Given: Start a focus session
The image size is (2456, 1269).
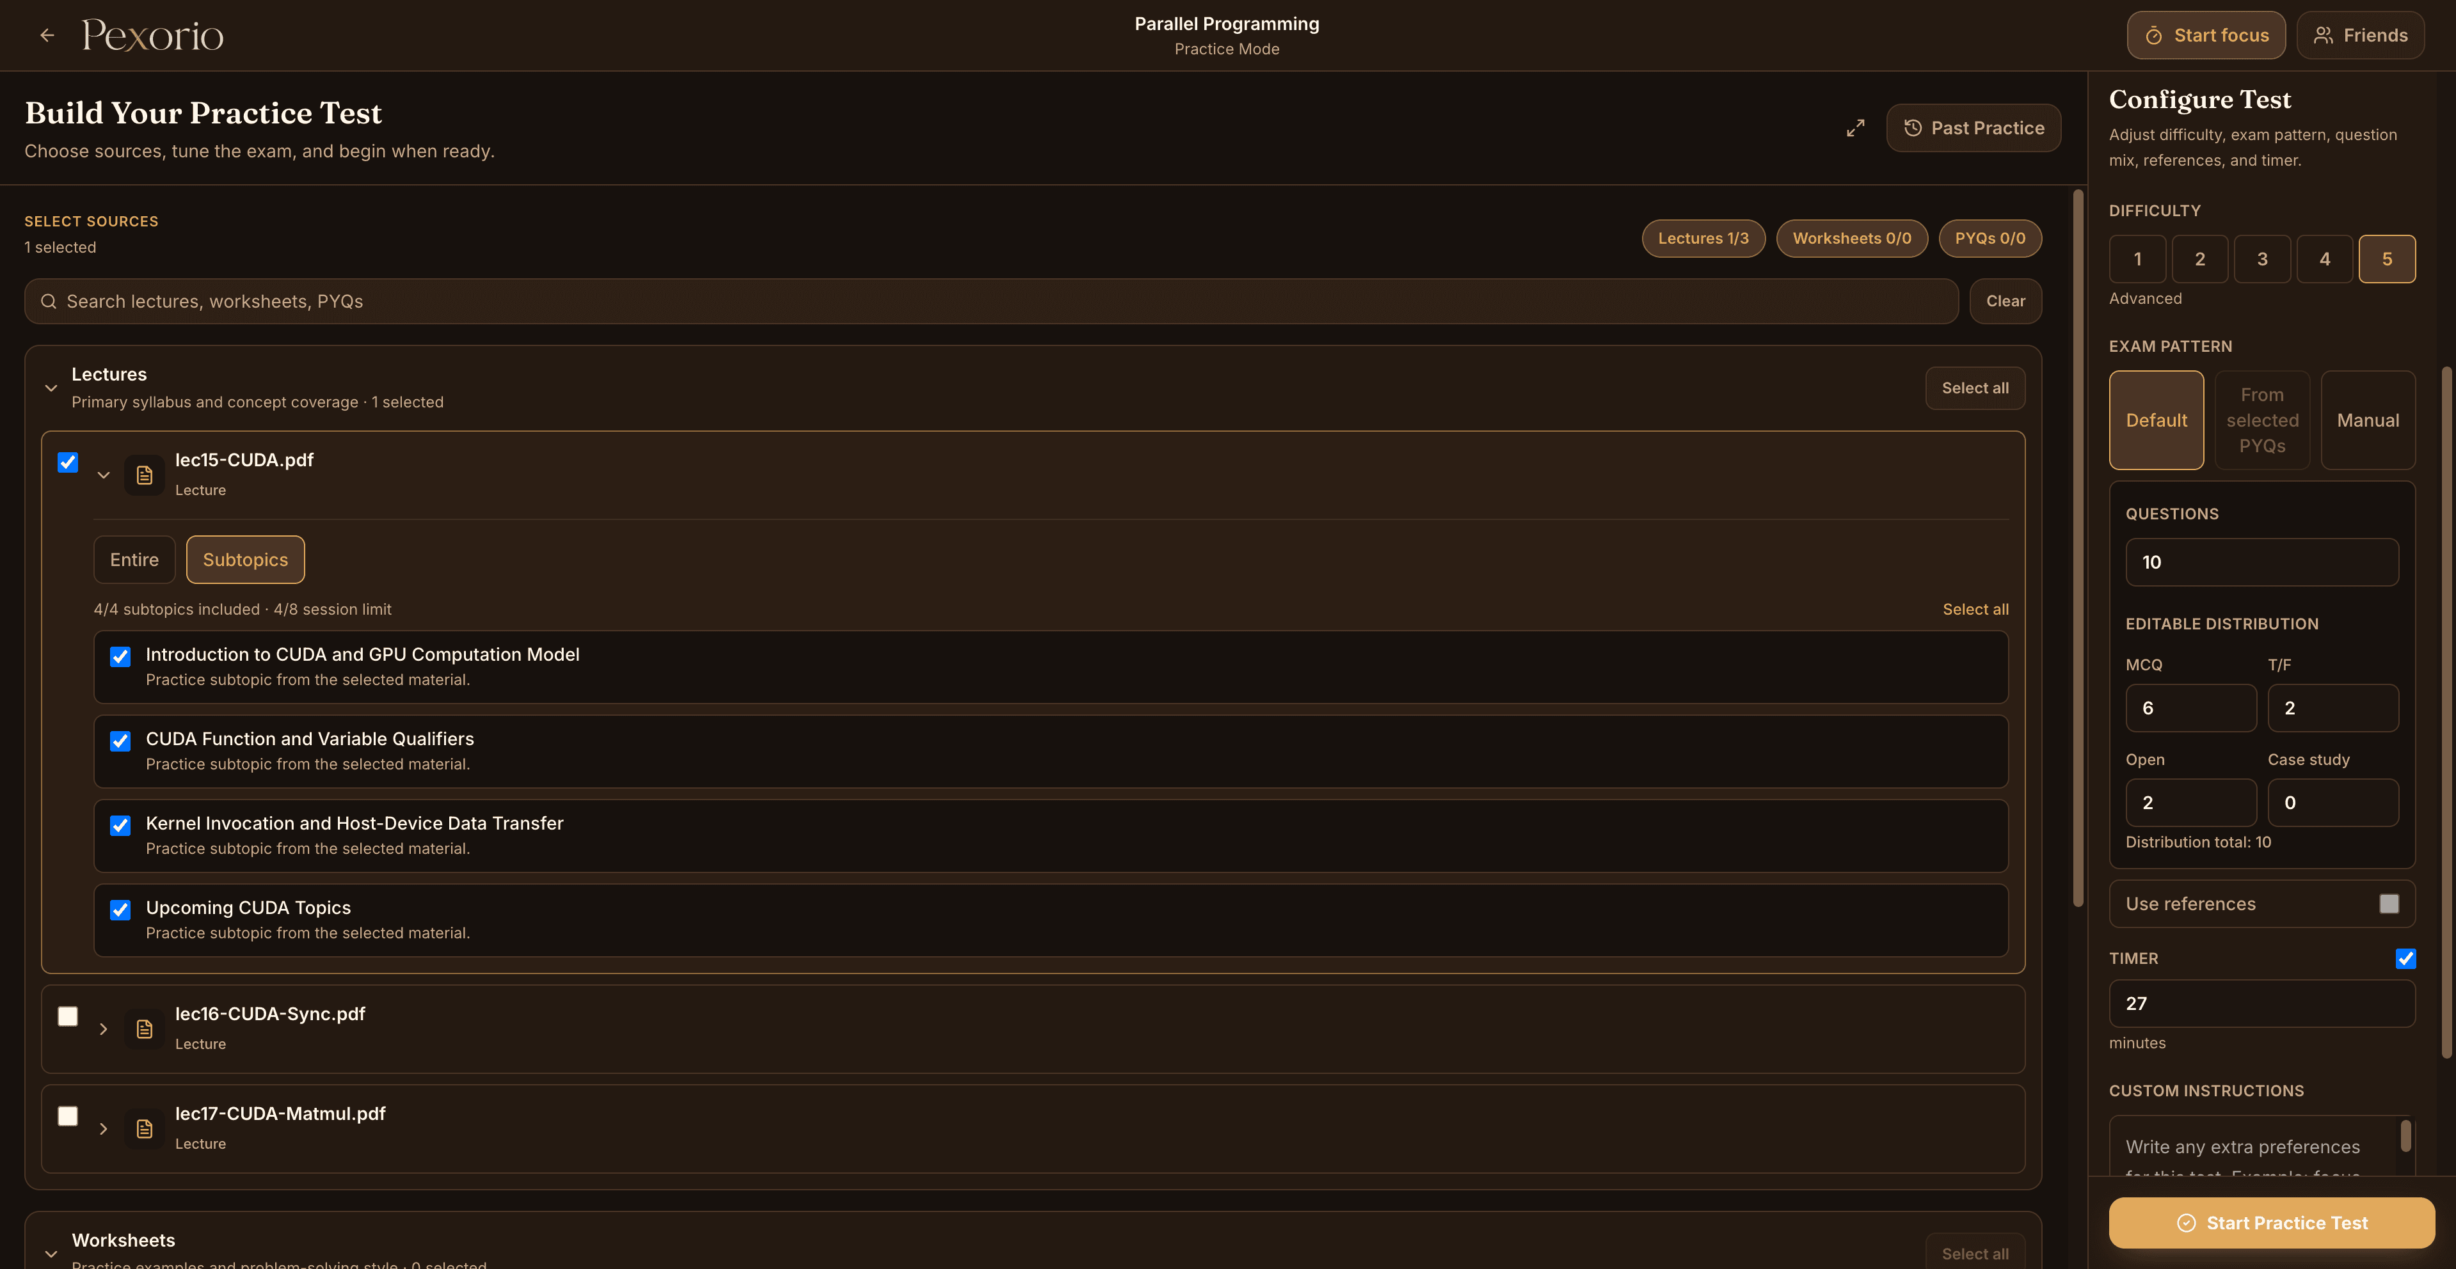Looking at the screenshot, I should [2205, 35].
